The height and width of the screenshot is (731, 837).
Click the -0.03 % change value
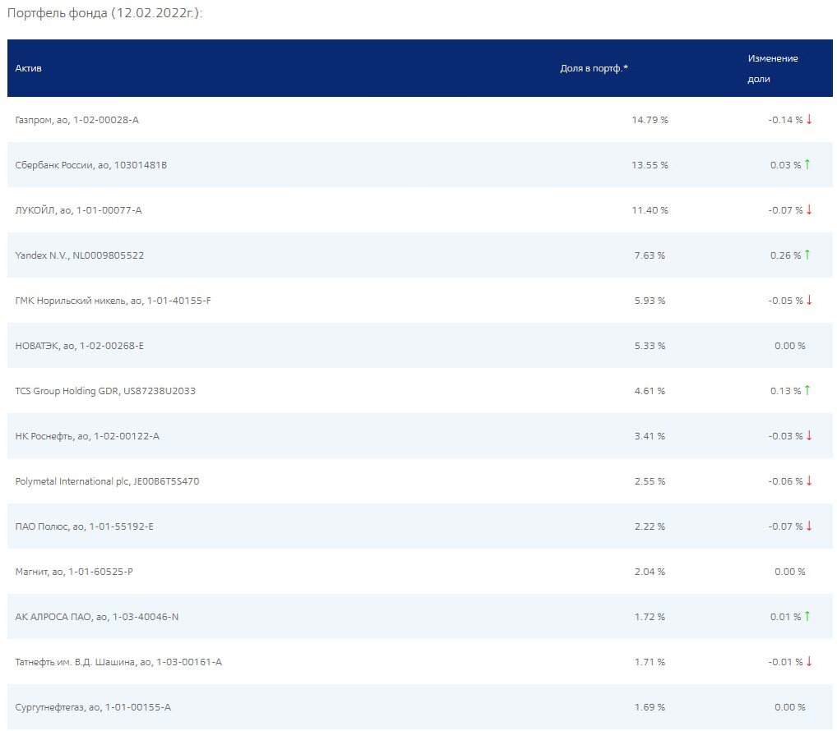coord(785,436)
